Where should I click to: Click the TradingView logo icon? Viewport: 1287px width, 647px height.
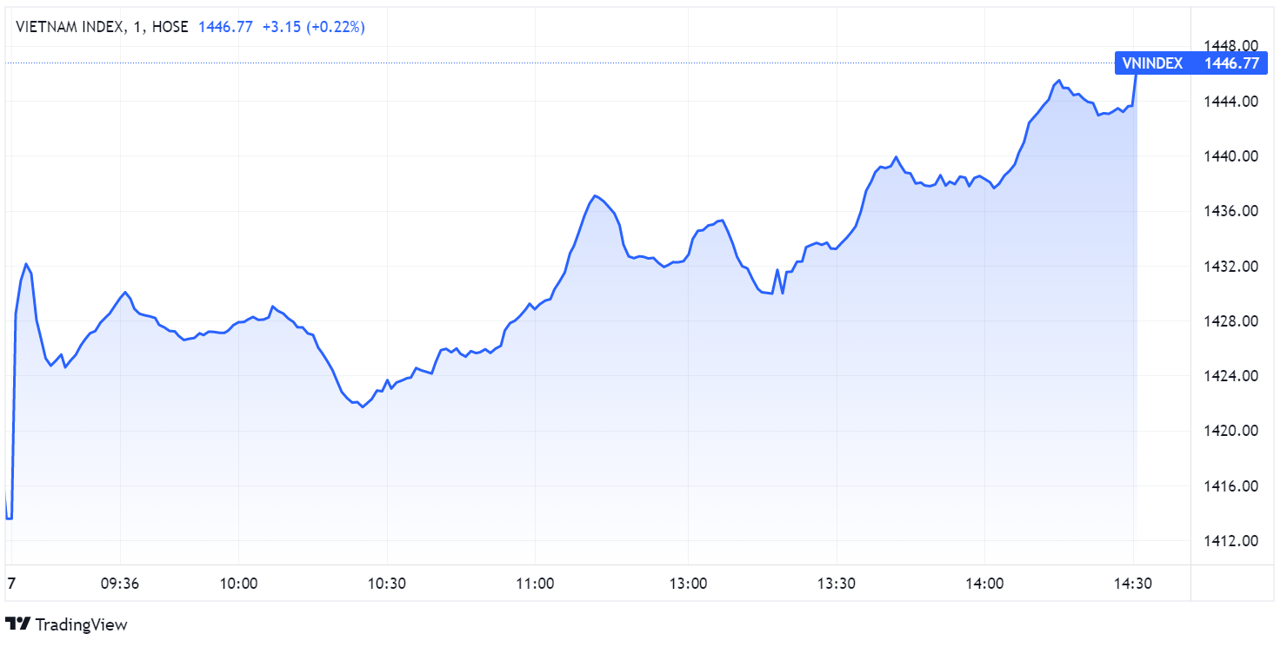(18, 624)
